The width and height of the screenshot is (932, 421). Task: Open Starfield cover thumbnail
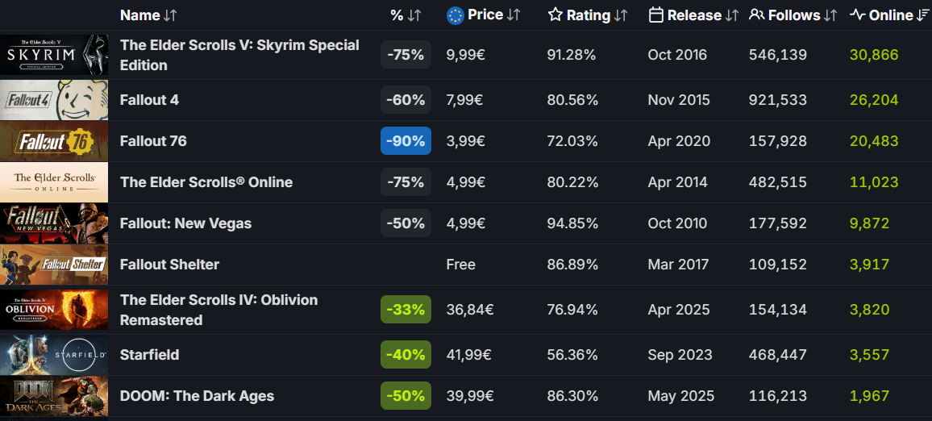[x=54, y=355]
